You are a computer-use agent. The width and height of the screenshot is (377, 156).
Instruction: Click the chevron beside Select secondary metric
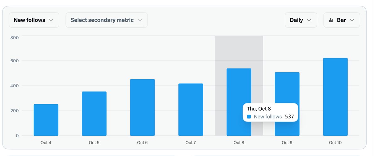point(140,20)
